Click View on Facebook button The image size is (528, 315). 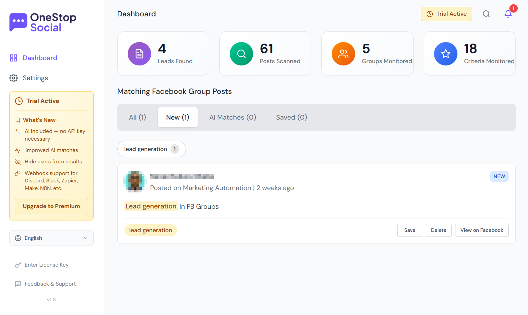(482, 230)
